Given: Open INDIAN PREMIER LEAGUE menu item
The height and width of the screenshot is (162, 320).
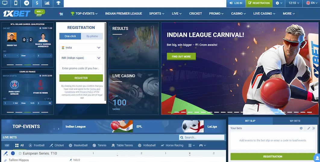Looking at the screenshot, I should 124,14.
